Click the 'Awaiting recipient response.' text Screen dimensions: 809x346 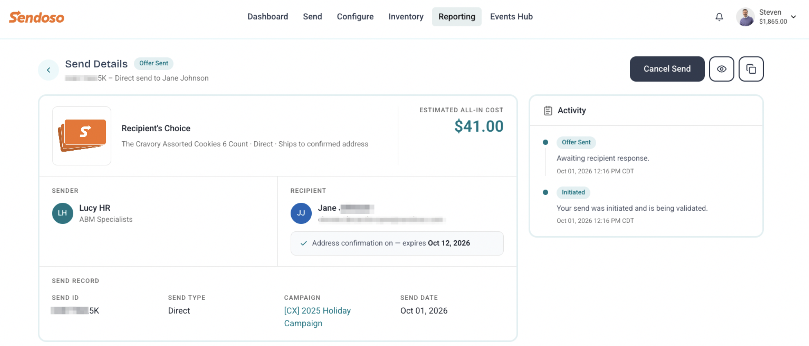click(x=603, y=158)
